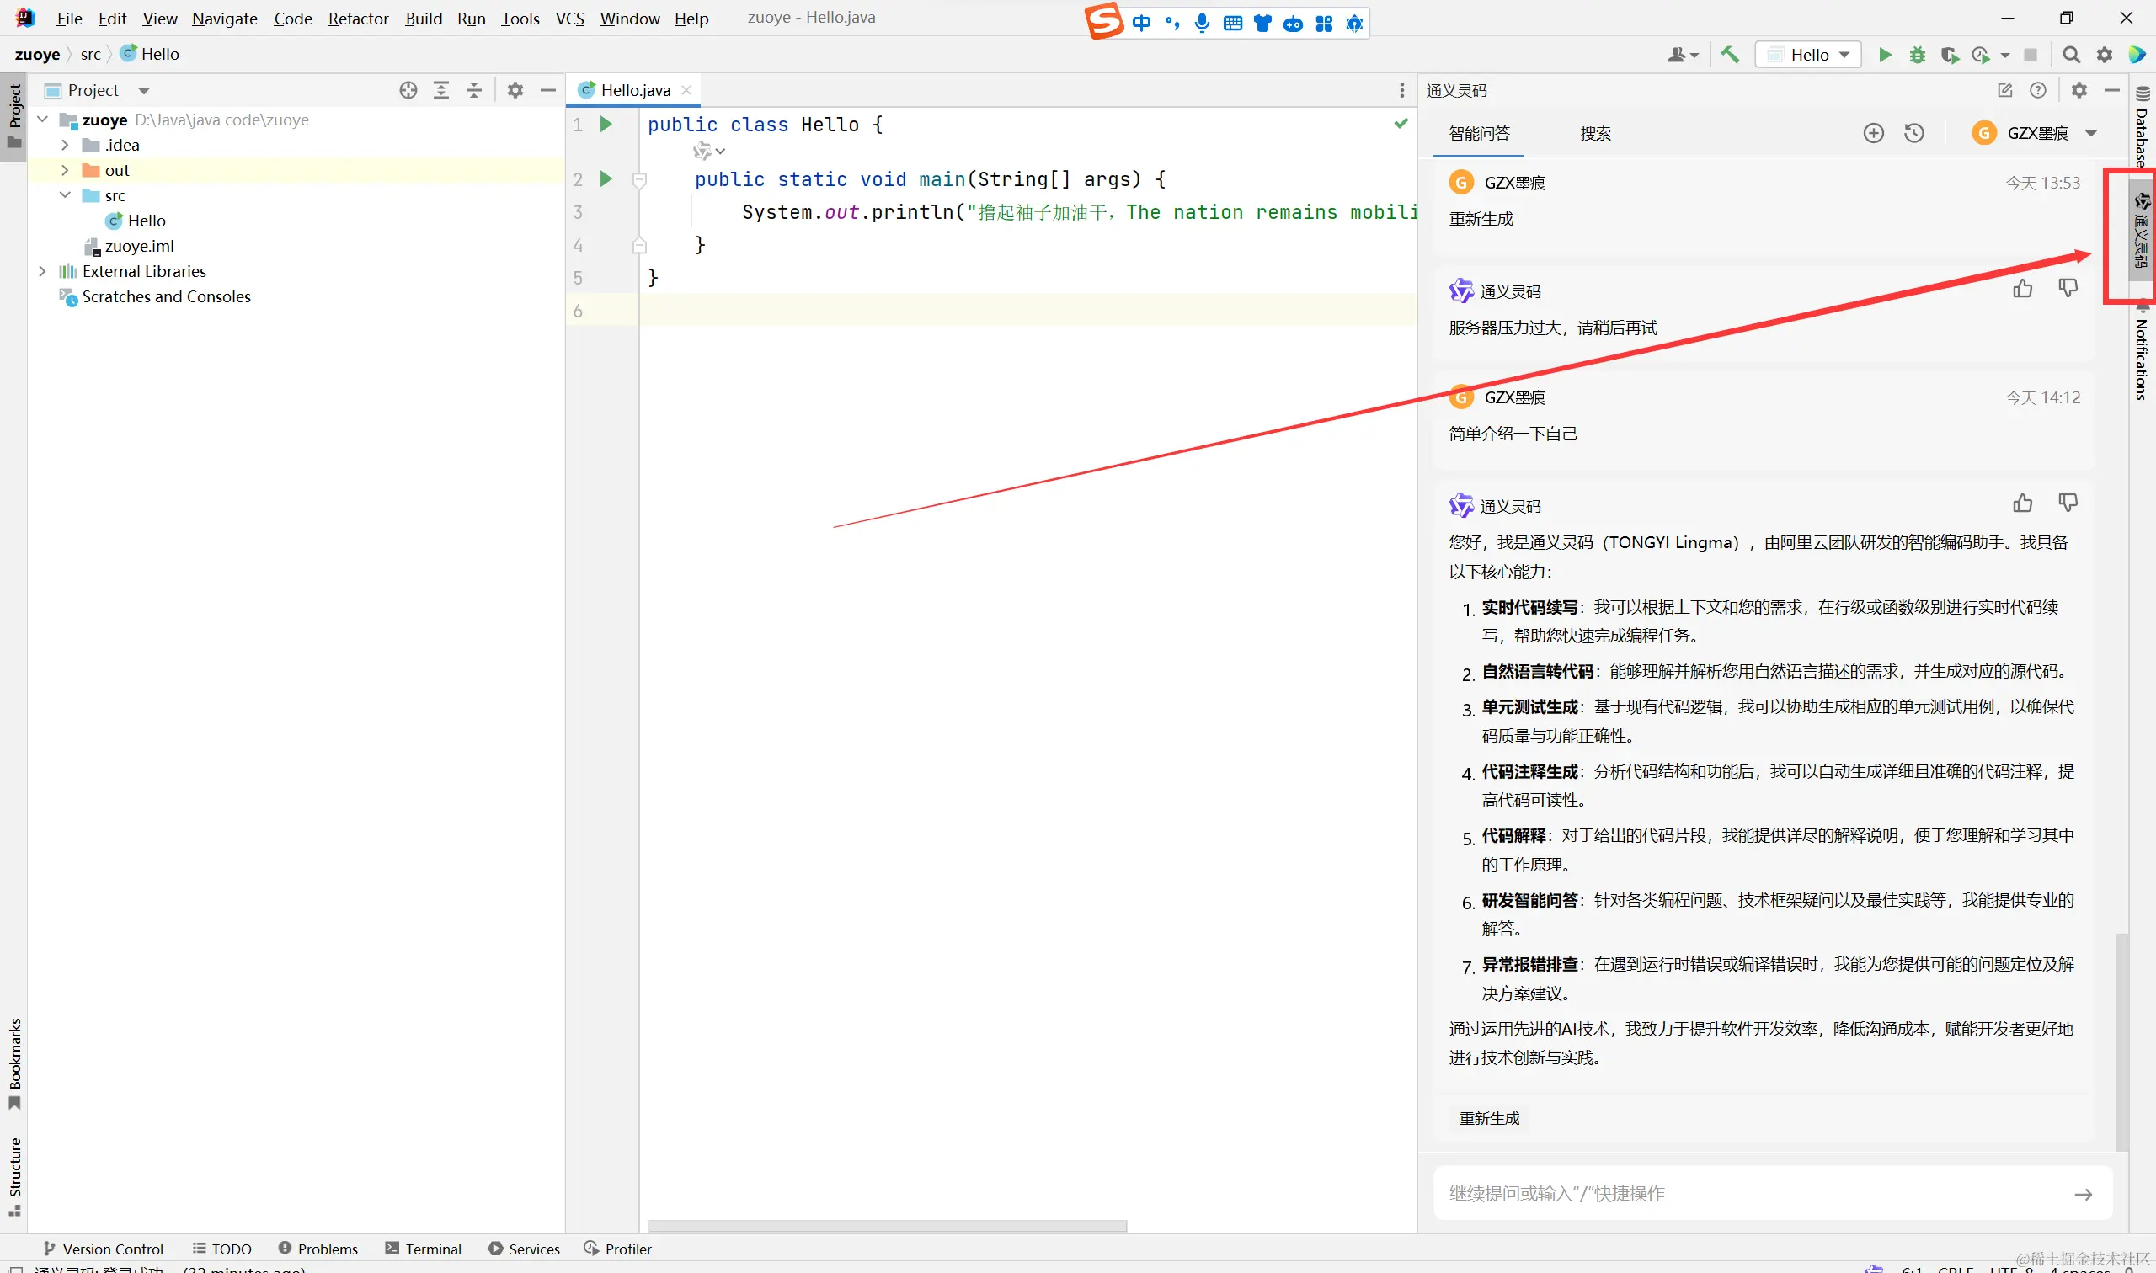Toggle the Problems tool window
Viewport: 2156px width, 1273px height.
tap(318, 1249)
